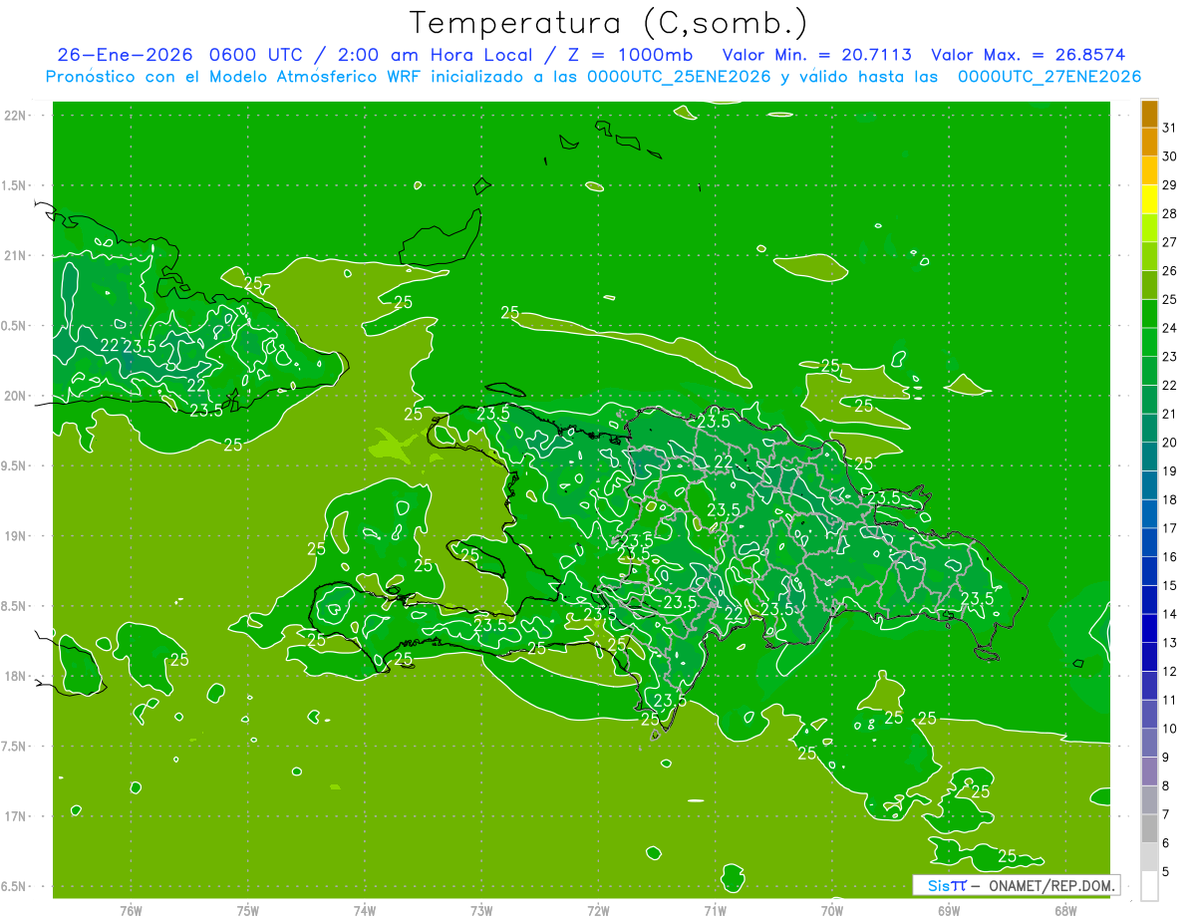Screen dimensions: 1196x924
Task: Click the gray legend swatch between 6 and 7
Action: click(x=1149, y=828)
